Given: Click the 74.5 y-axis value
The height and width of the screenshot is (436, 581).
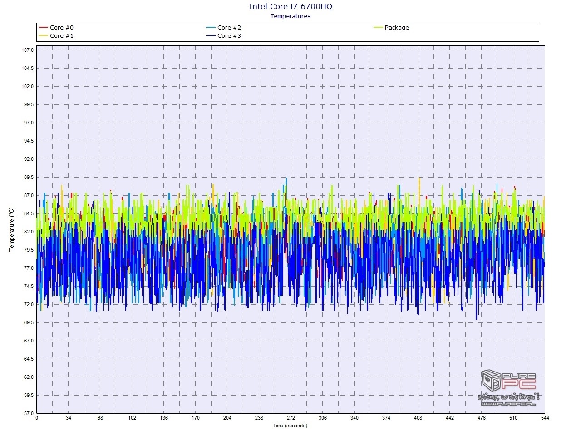Looking at the screenshot, I should pos(29,286).
